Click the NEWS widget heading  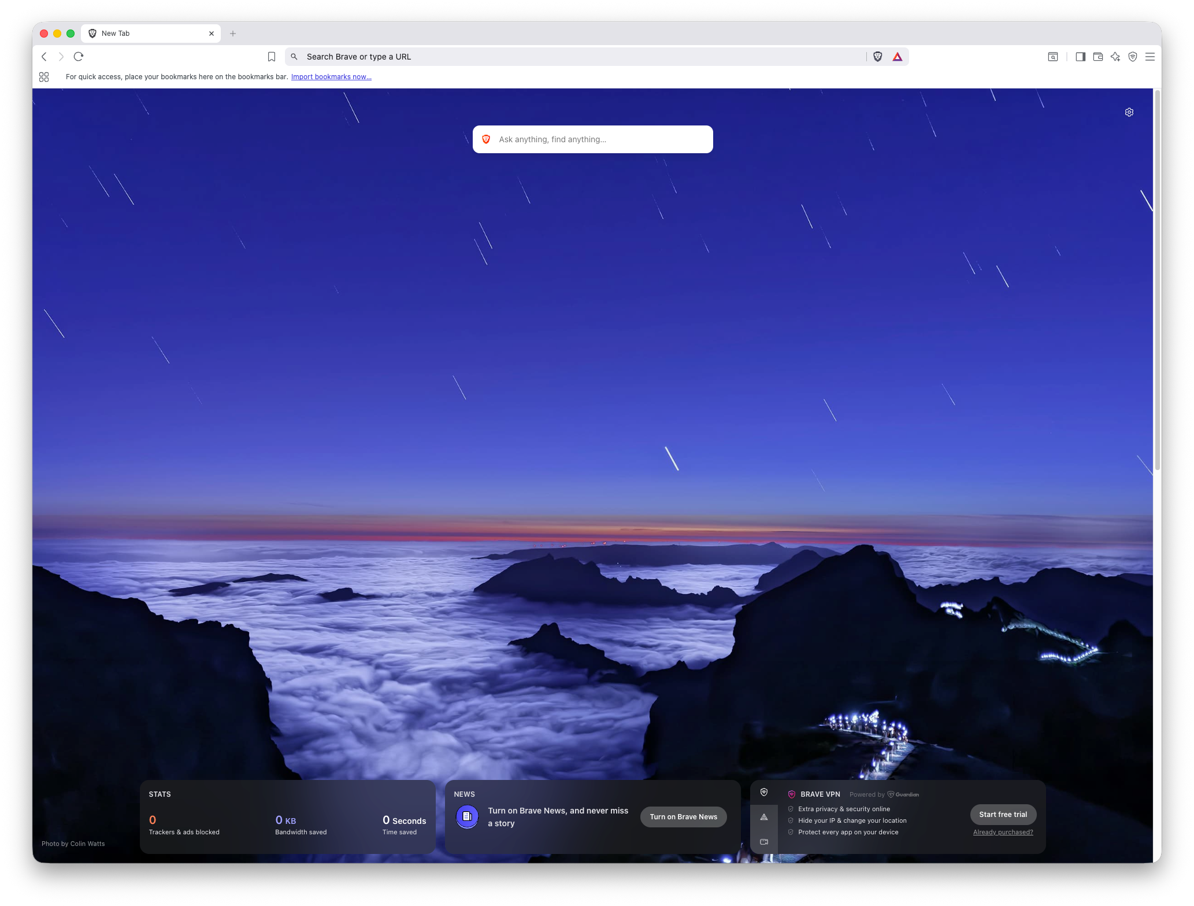click(x=464, y=794)
